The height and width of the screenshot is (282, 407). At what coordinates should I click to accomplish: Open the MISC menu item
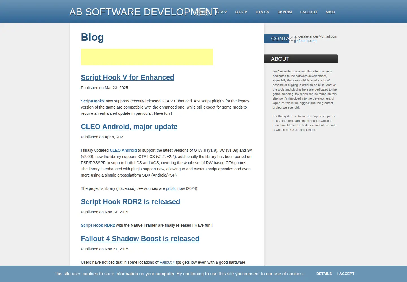click(330, 12)
